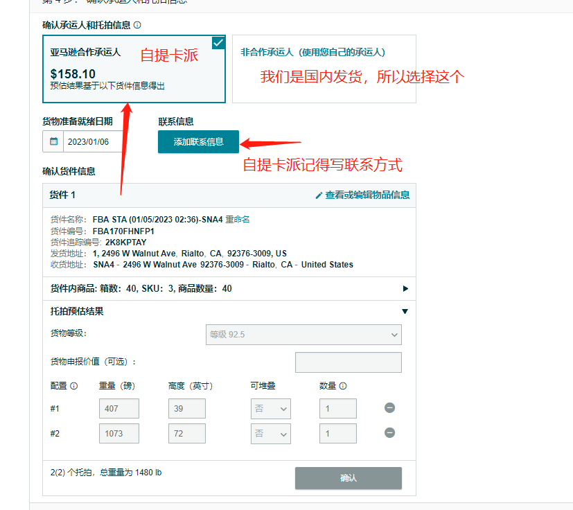Expand the 货件内商品 details section
Image resolution: width=573 pixels, height=510 pixels.
pyautogui.click(x=405, y=288)
